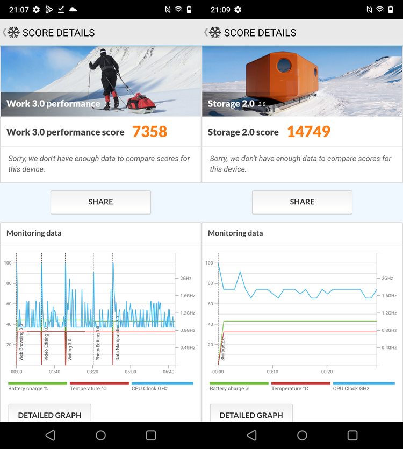The image size is (403, 449).
Task: Tap the Android back button on right screen
Action: (x=252, y=435)
